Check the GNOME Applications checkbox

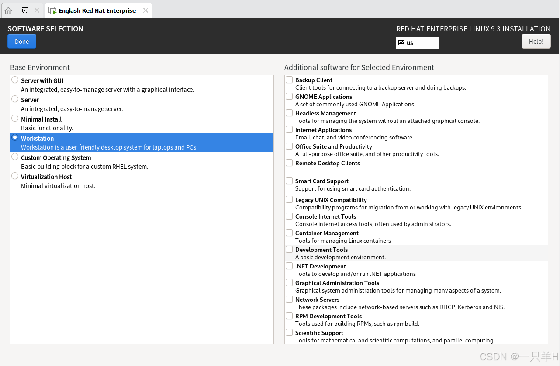pos(289,96)
